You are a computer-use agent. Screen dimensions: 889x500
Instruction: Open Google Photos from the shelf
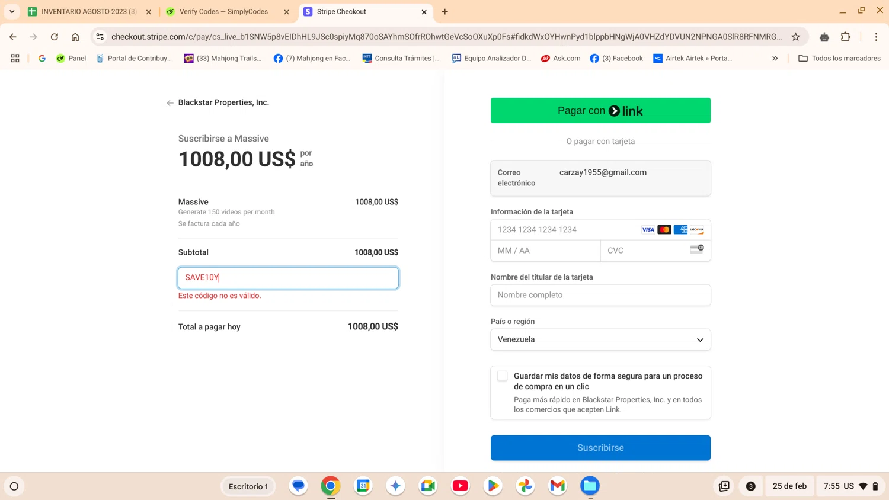click(525, 486)
